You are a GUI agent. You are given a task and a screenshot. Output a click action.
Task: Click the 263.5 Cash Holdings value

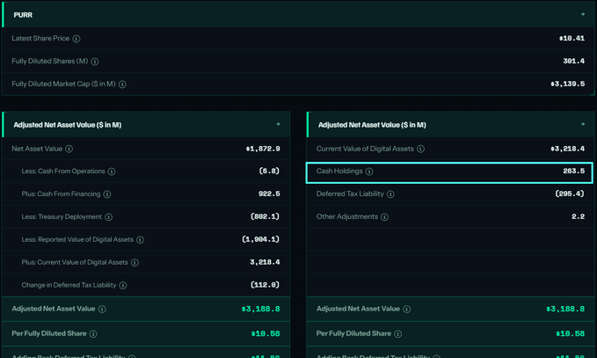(574, 171)
